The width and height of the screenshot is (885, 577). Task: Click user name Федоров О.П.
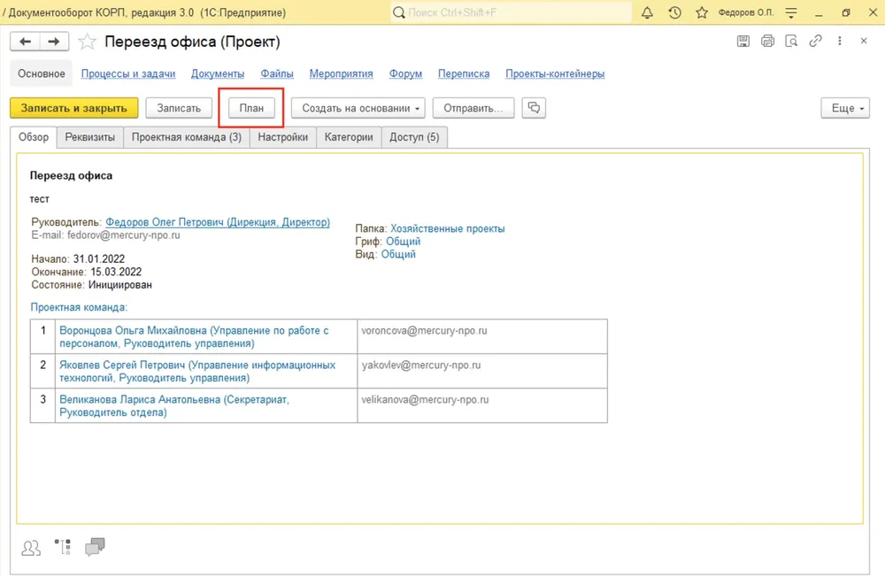pyautogui.click(x=745, y=12)
